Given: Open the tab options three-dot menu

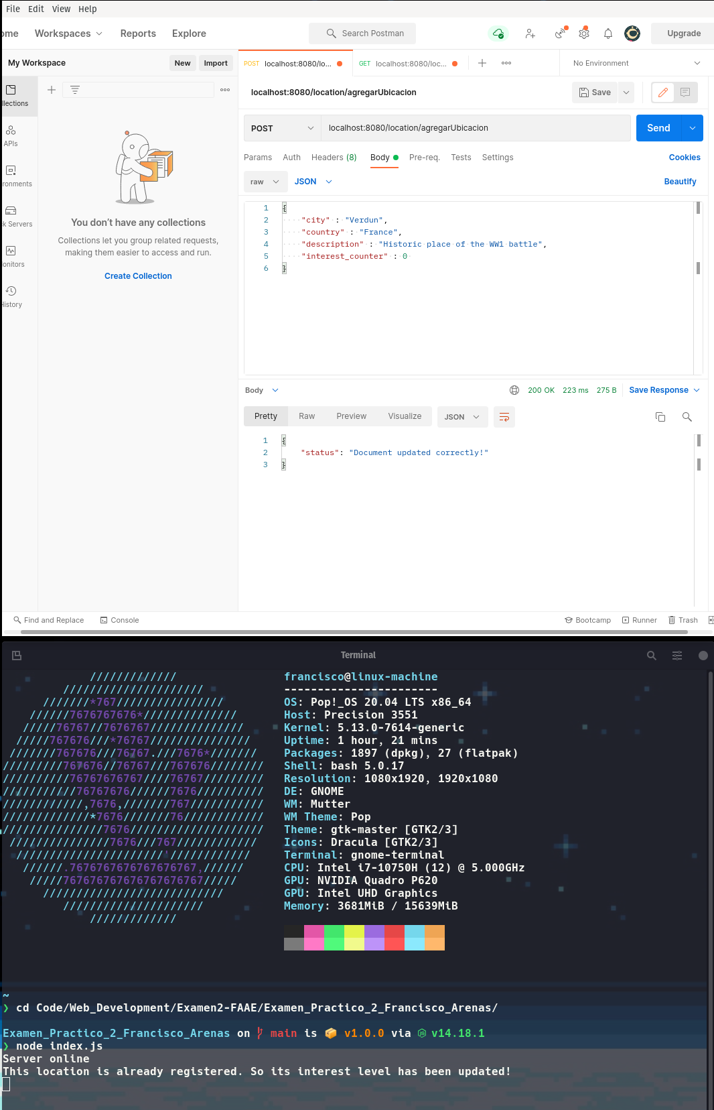Looking at the screenshot, I should [x=506, y=63].
